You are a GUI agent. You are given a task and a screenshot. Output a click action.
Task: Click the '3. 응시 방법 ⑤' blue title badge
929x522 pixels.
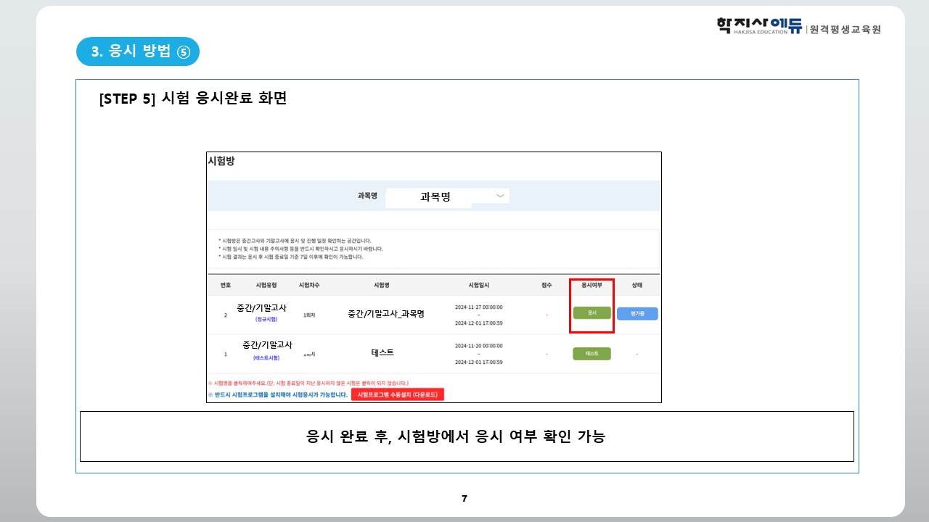click(x=138, y=51)
